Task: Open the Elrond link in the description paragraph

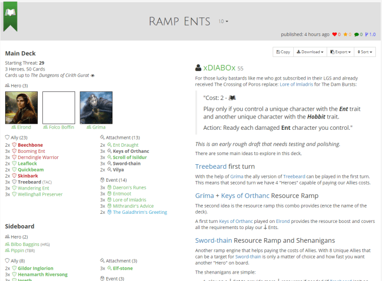Action: (x=283, y=221)
